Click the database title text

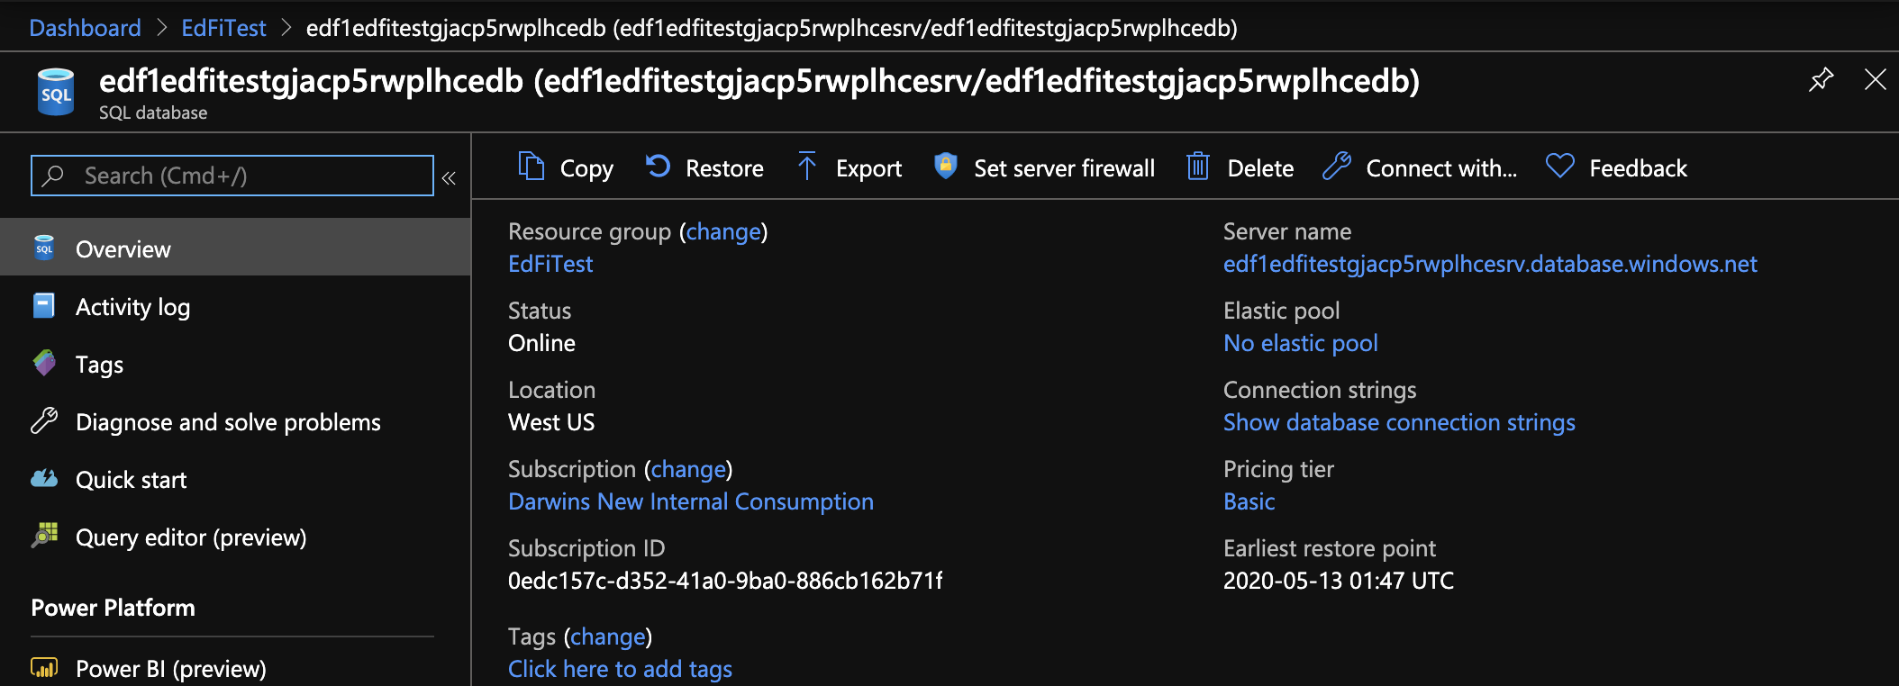point(759,81)
